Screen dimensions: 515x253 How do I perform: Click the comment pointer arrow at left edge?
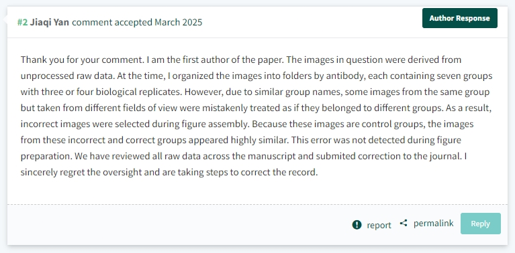tap(5, 19)
